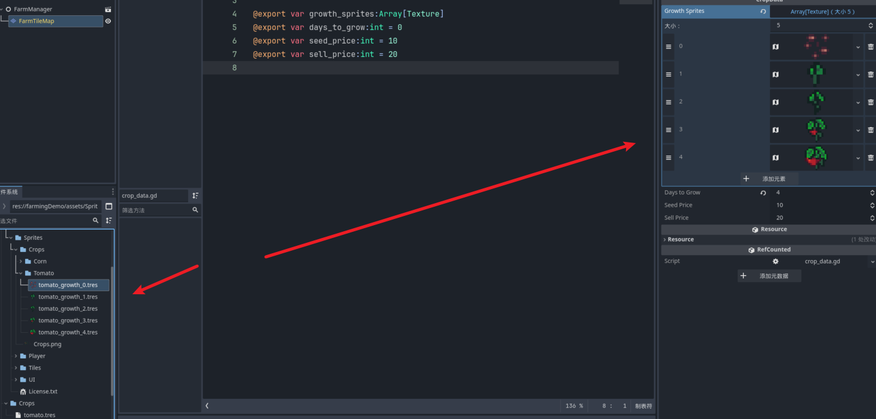Open the dropdown for Growth Sprites element 3

[x=858, y=130]
